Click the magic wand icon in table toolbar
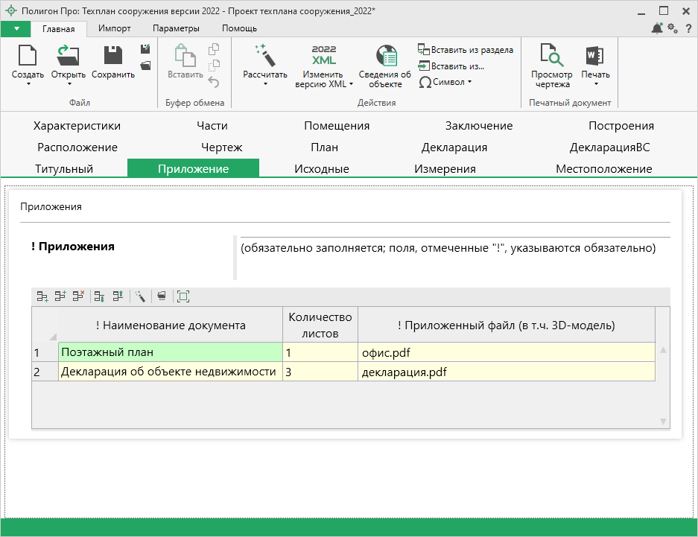Viewport: 698px width, 537px height. [x=139, y=296]
